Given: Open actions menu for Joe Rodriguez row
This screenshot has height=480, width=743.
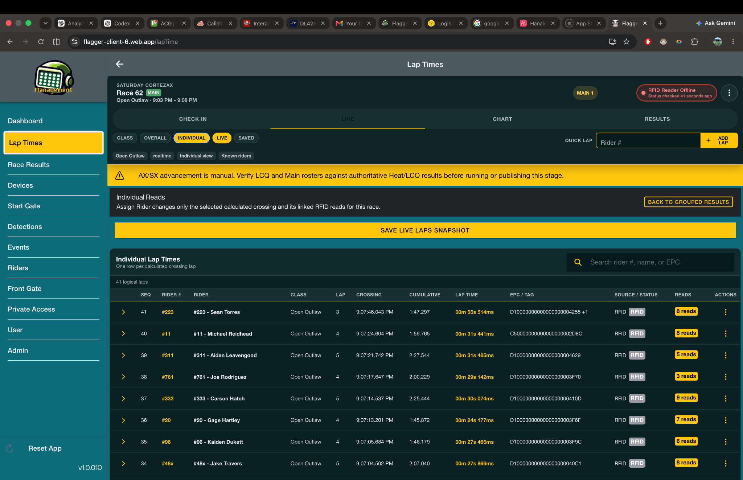Looking at the screenshot, I should 726,377.
